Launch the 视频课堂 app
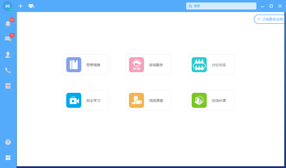This screenshot has height=168, width=286. [149, 100]
